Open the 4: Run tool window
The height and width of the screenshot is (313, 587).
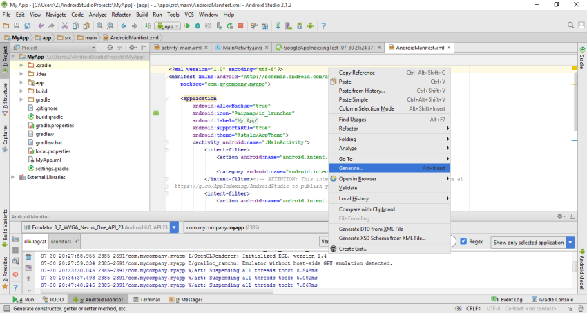23,299
